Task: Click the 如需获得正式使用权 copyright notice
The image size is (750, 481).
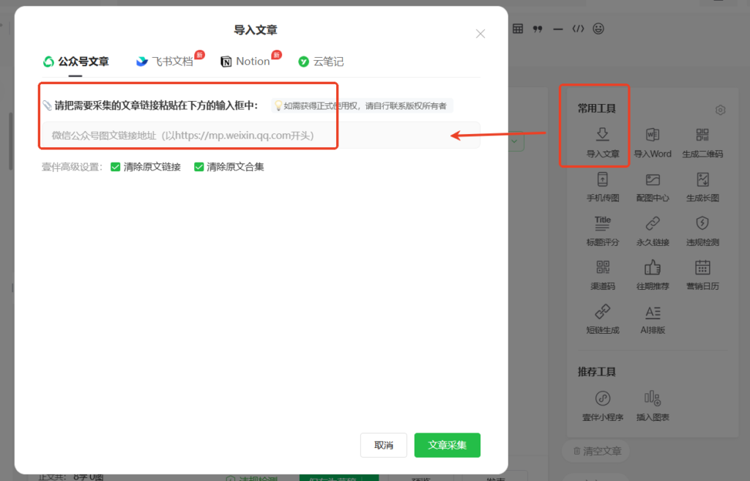Action: coord(362,105)
